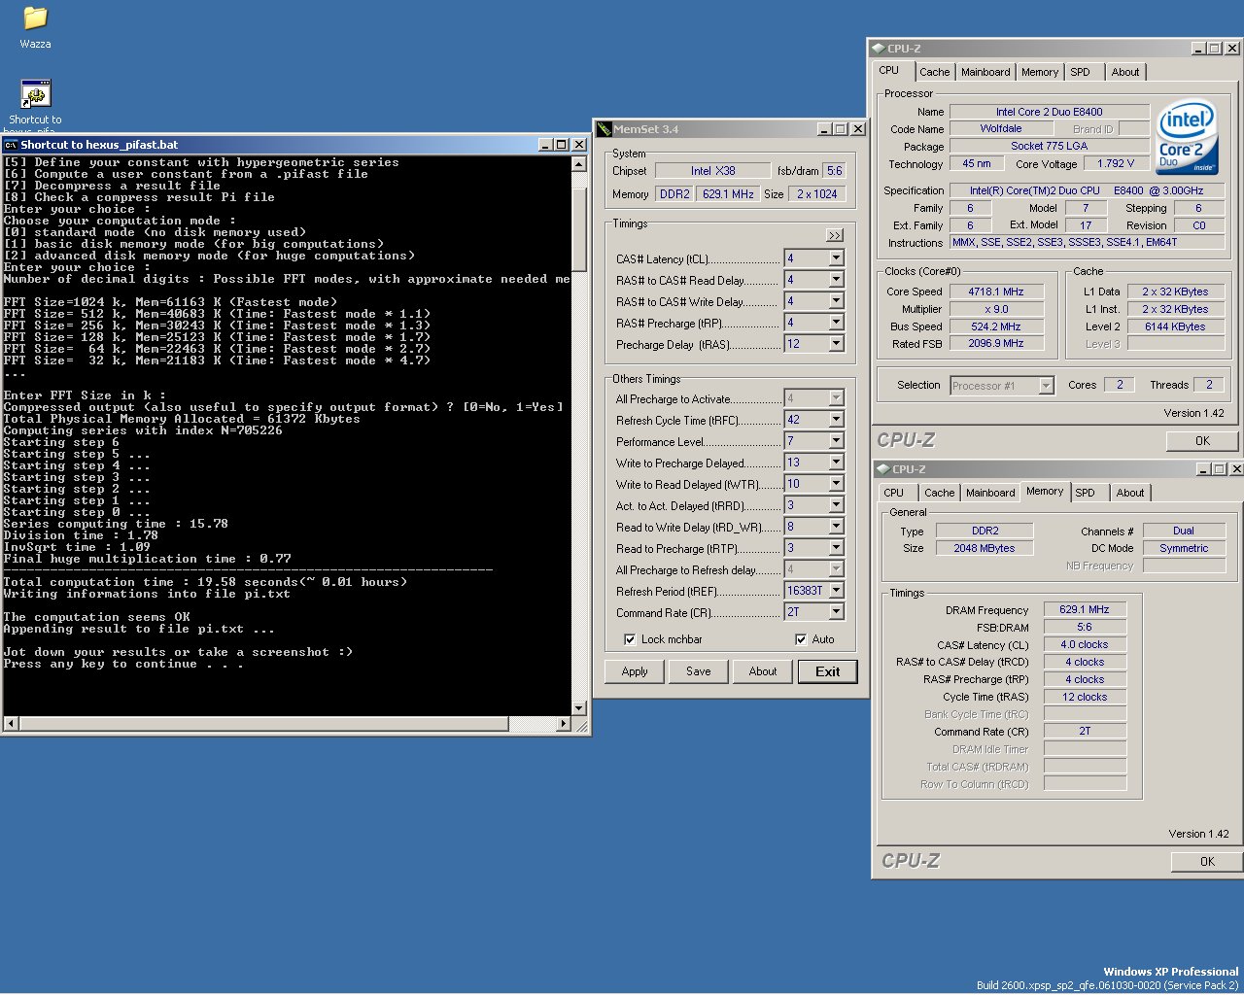Click the Size 2048 MBytes field
Screen dimensions: 1244x995
[985, 548]
